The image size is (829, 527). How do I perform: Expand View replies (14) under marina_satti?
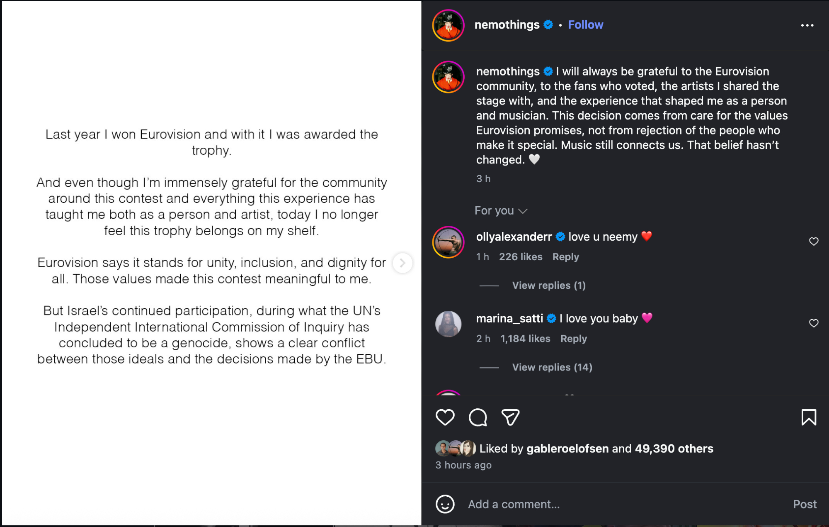point(552,367)
